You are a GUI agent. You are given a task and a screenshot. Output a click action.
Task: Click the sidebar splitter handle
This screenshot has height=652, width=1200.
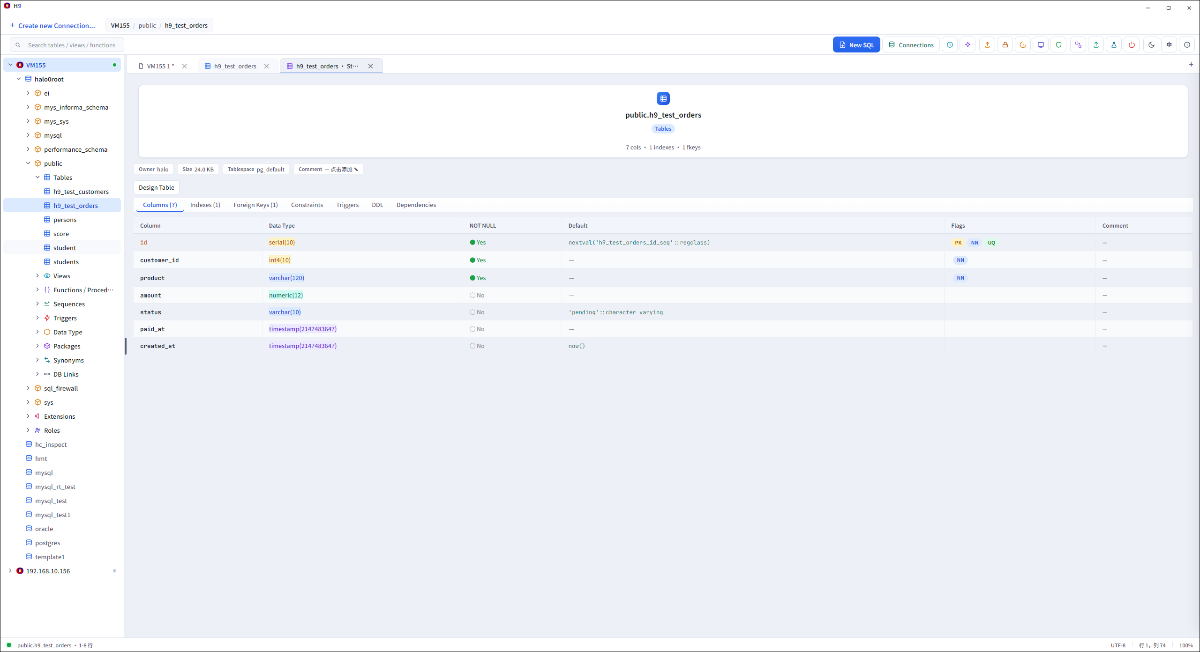point(126,346)
